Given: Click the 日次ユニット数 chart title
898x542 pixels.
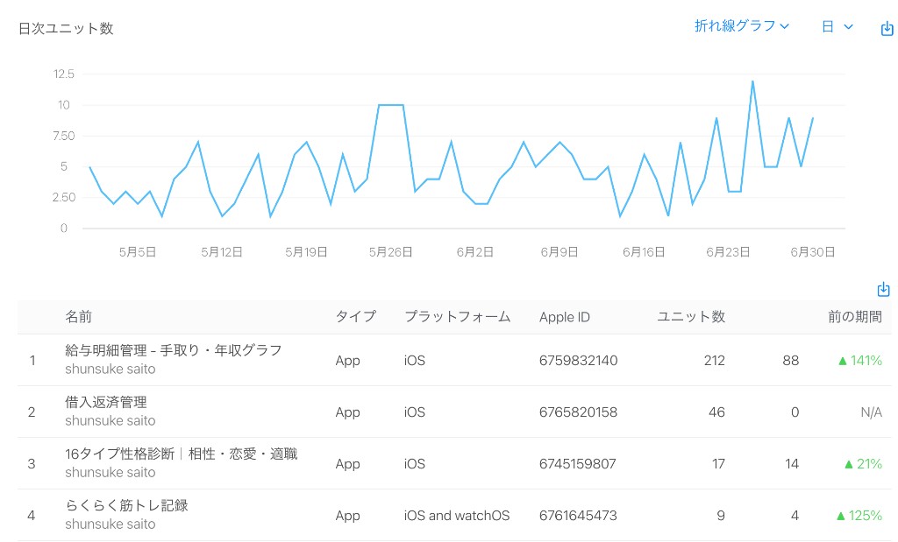Looking at the screenshot, I should pos(66,29).
